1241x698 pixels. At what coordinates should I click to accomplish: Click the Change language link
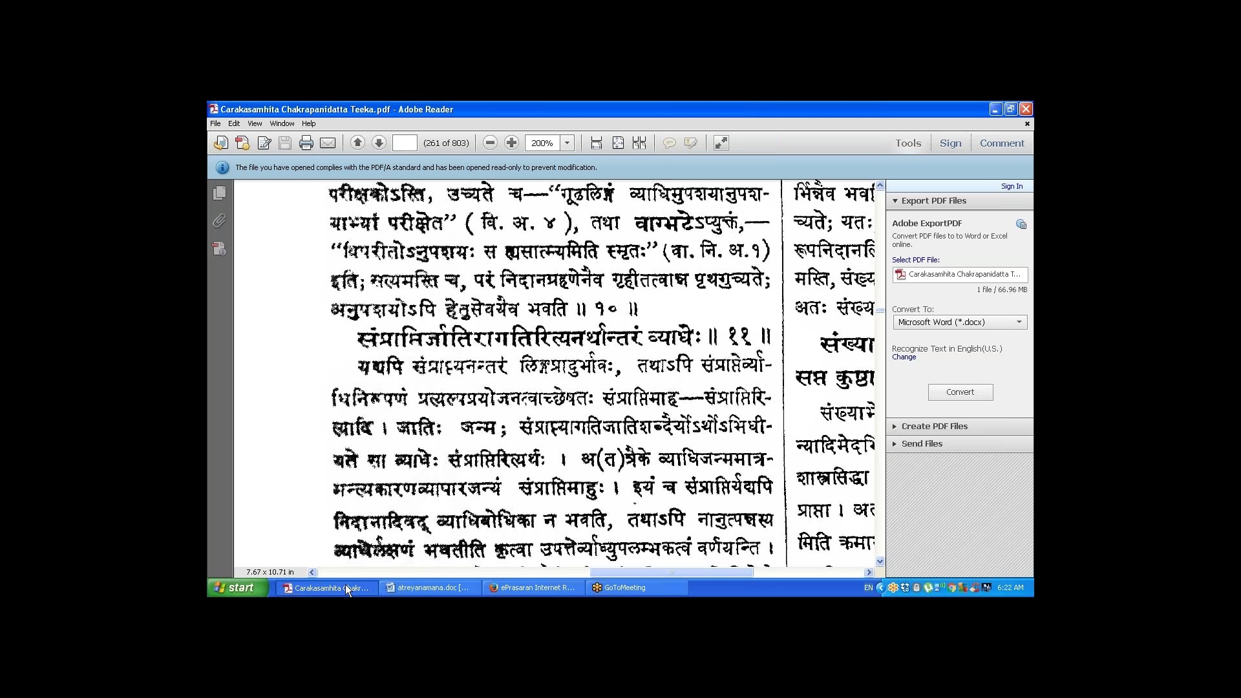[904, 357]
